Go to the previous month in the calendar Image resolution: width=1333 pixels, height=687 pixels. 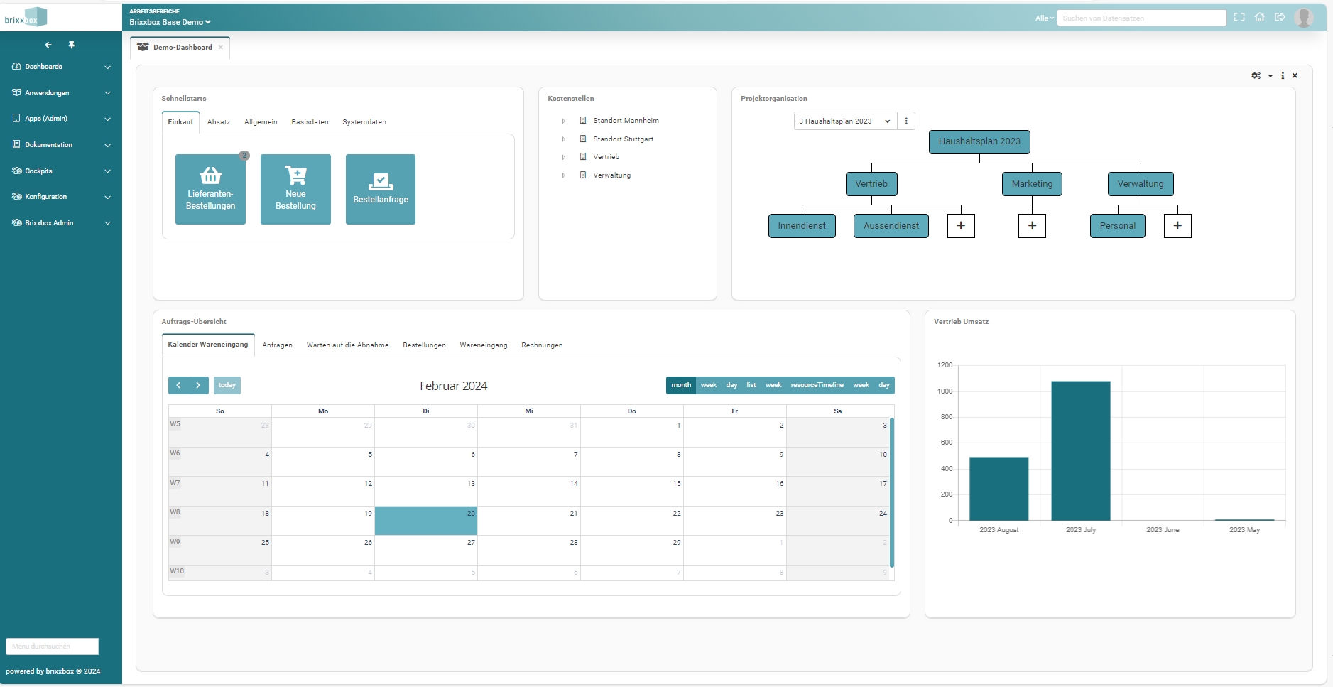pyautogui.click(x=178, y=385)
